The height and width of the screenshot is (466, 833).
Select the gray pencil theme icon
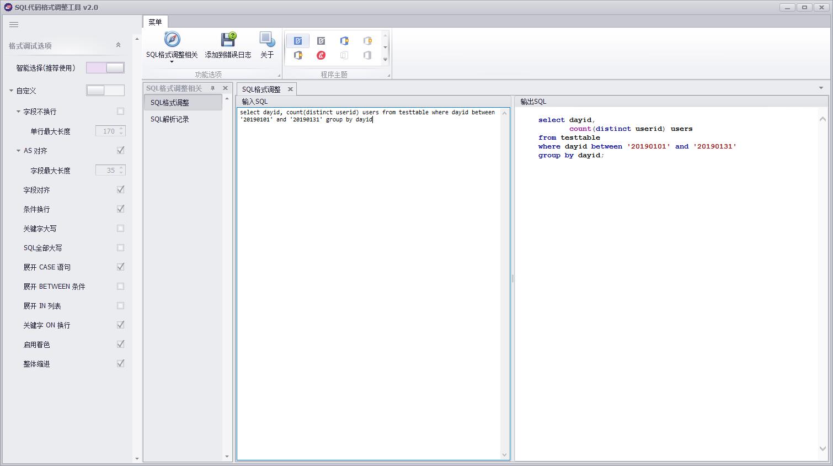[x=321, y=41]
